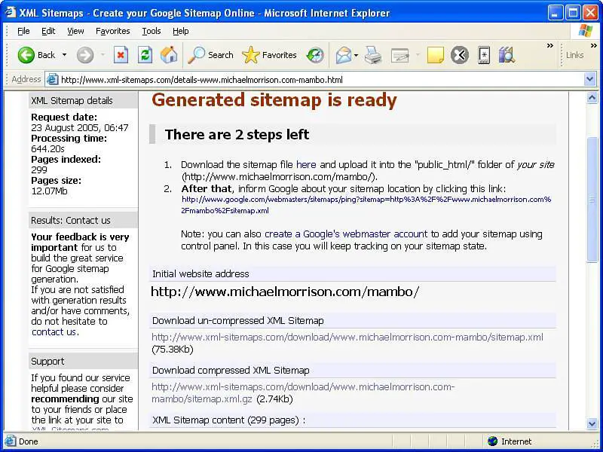The height and width of the screenshot is (452, 603).
Task: Click the Edit page toolbar icon
Action: [400, 55]
